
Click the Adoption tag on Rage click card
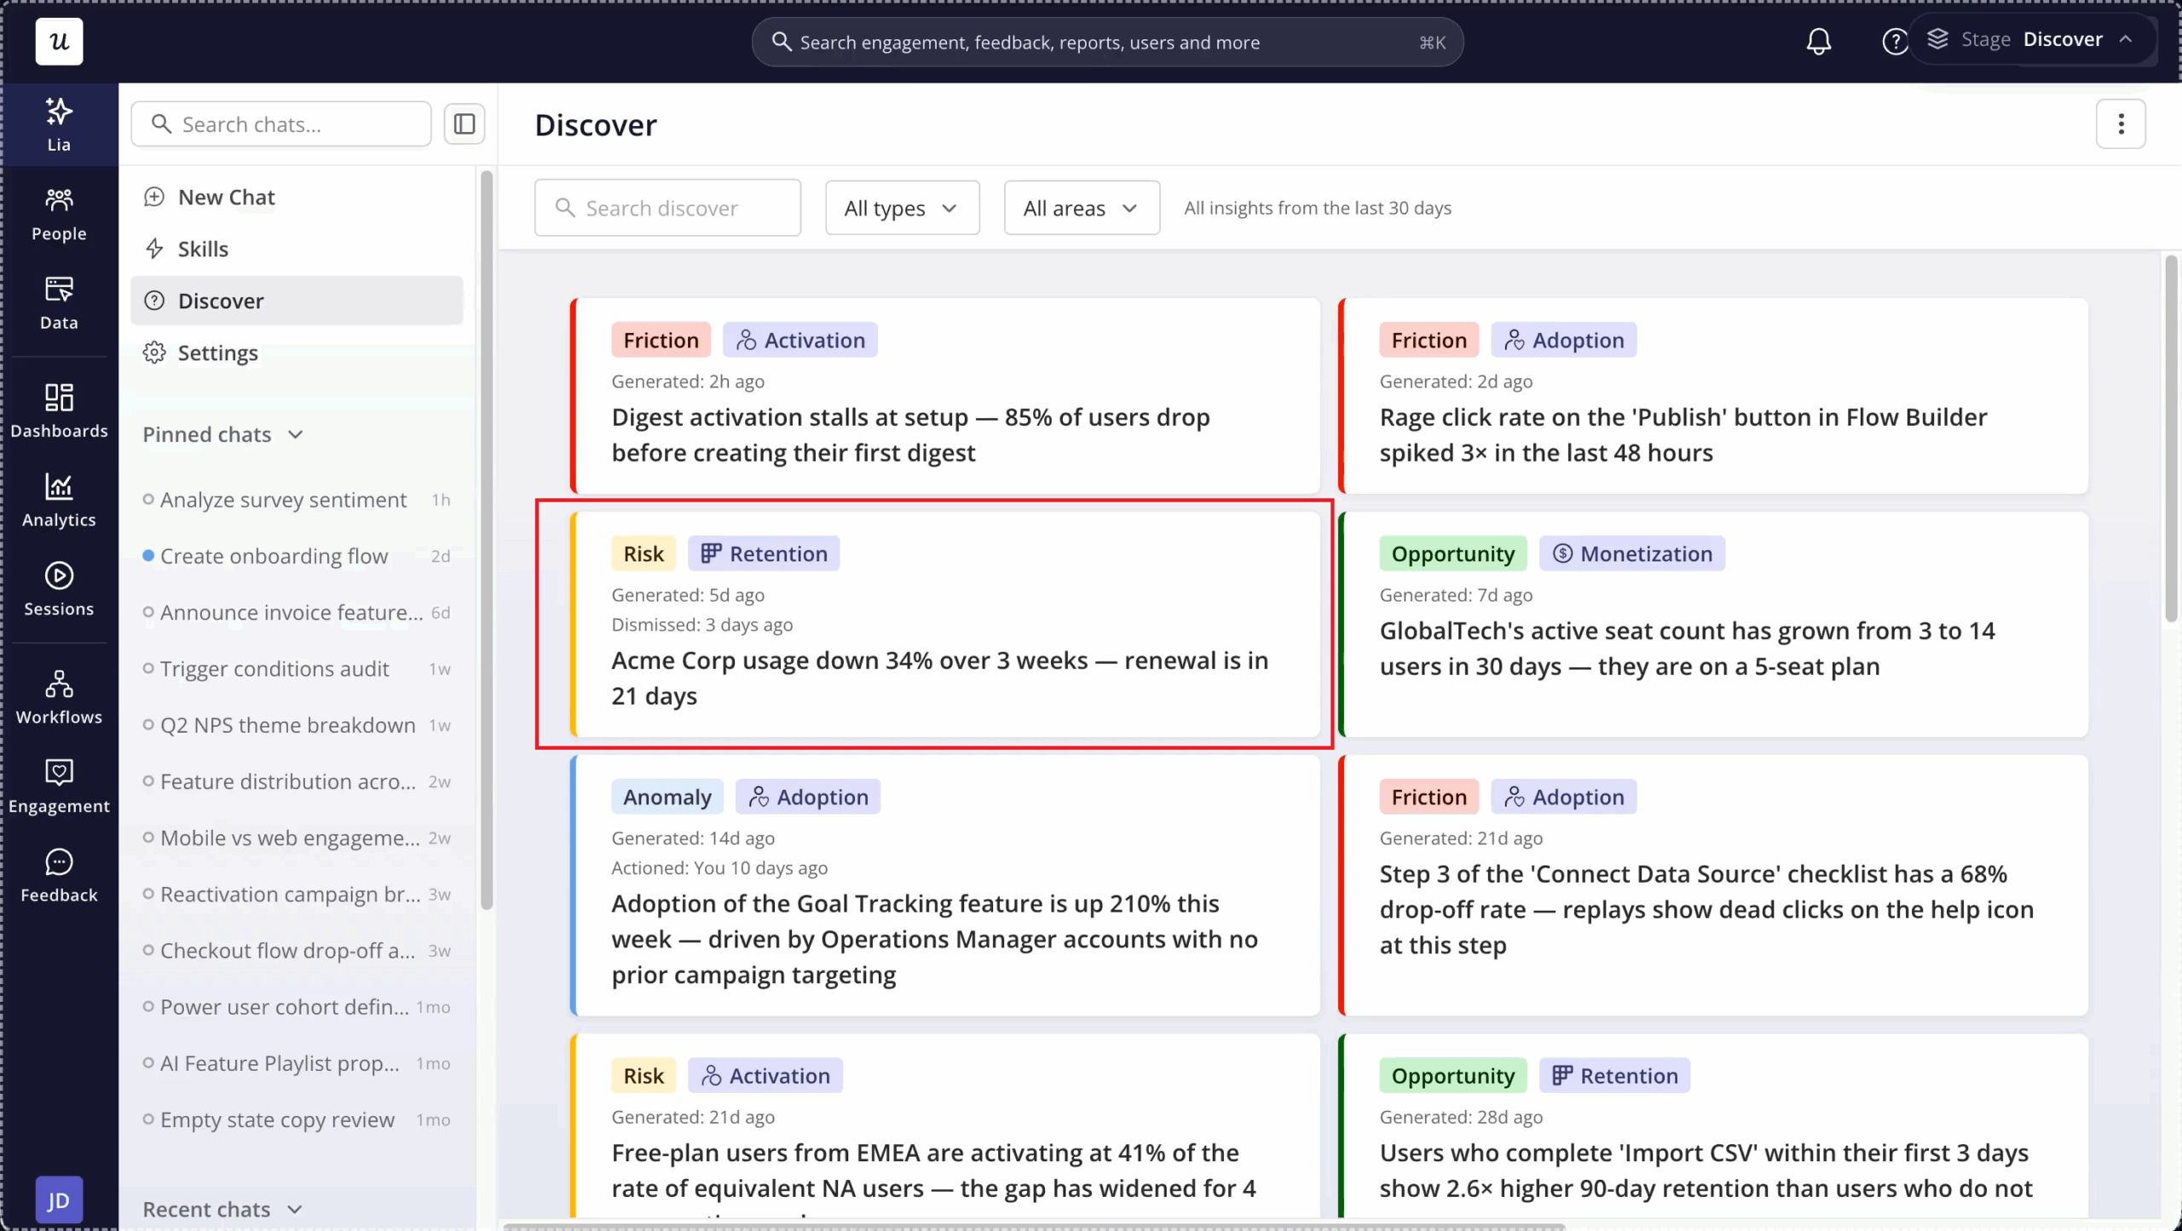tap(1563, 340)
